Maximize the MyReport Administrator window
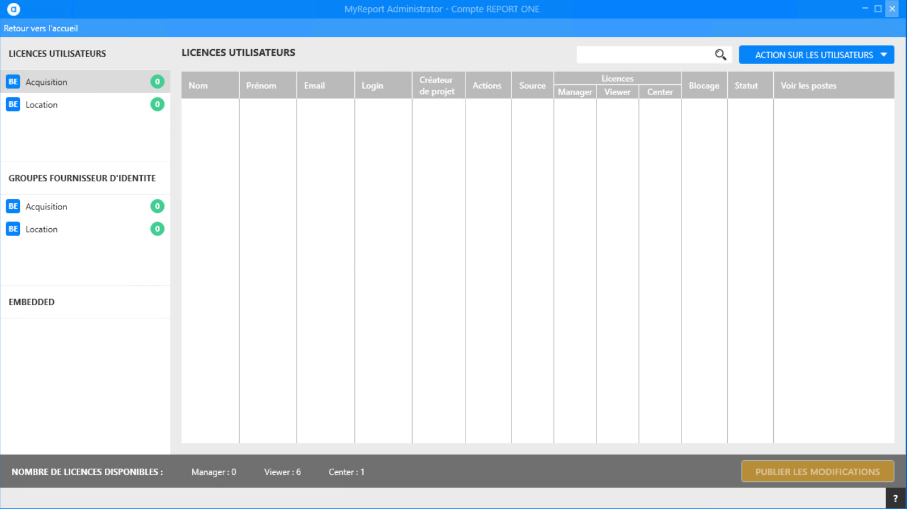 pyautogui.click(x=878, y=8)
